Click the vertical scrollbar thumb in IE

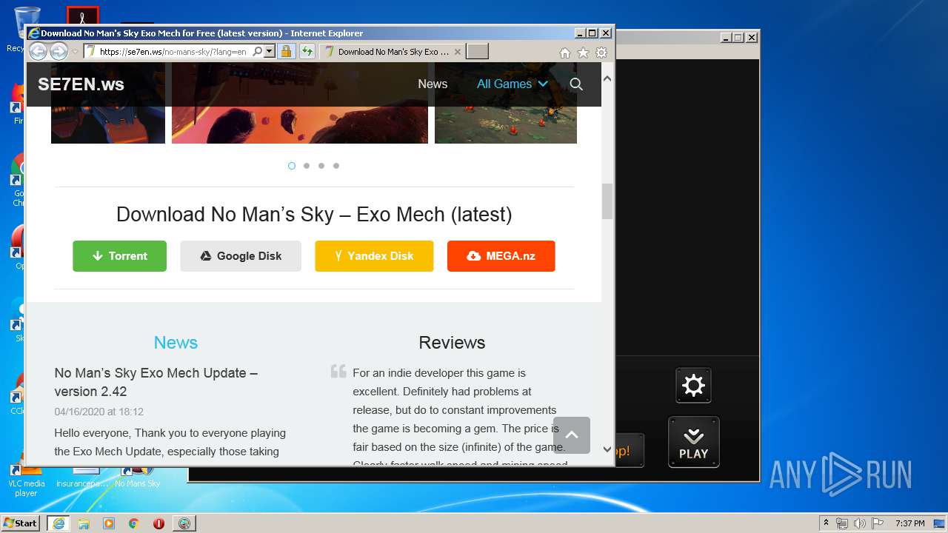point(607,201)
